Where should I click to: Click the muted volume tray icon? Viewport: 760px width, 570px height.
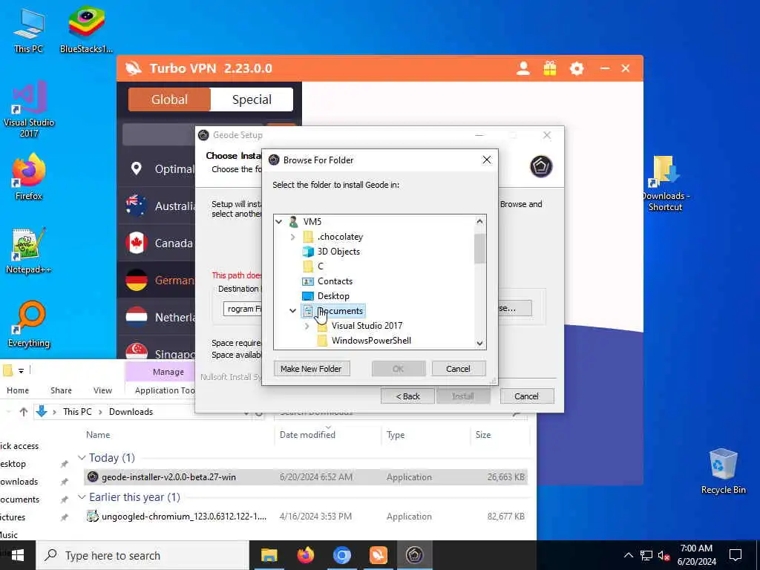[664, 556]
